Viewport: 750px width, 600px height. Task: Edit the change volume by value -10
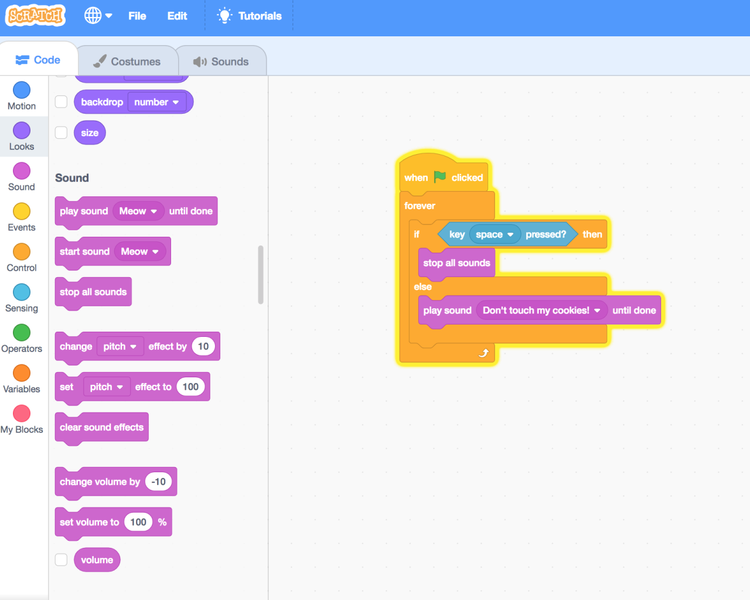click(159, 482)
